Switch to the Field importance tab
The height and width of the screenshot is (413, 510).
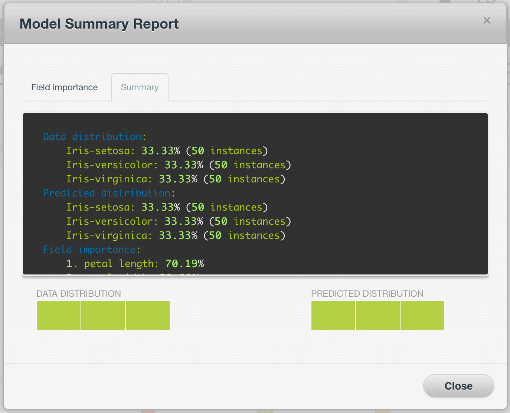pyautogui.click(x=65, y=87)
